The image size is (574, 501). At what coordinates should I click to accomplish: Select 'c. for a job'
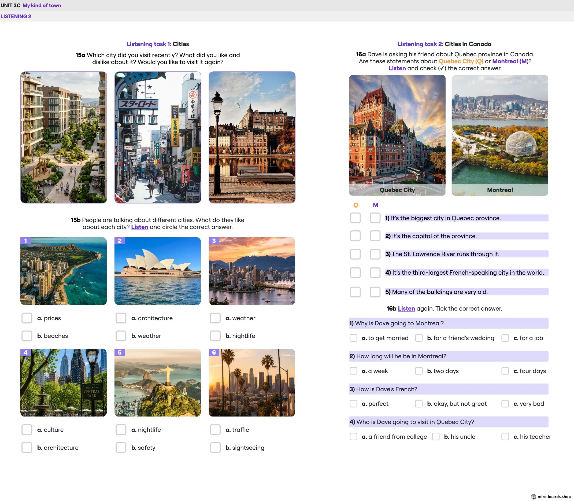[505, 338]
